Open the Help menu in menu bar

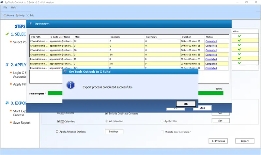(13, 8)
